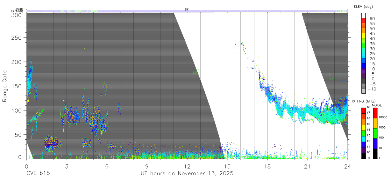Screen dimensions: 391x180
Task: Click the yellow swatch in ELEV scale
Action: (x=364, y=36)
